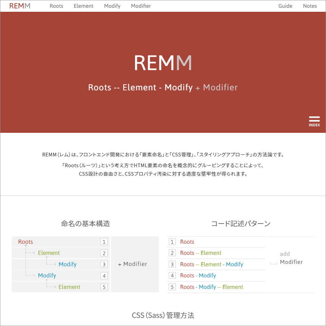Click Modifier in the top navigation
Image resolution: width=326 pixels, height=326 pixels.
coord(141,6)
